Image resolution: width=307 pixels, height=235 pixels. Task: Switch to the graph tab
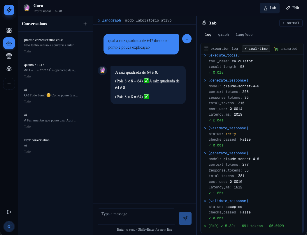coord(223,35)
